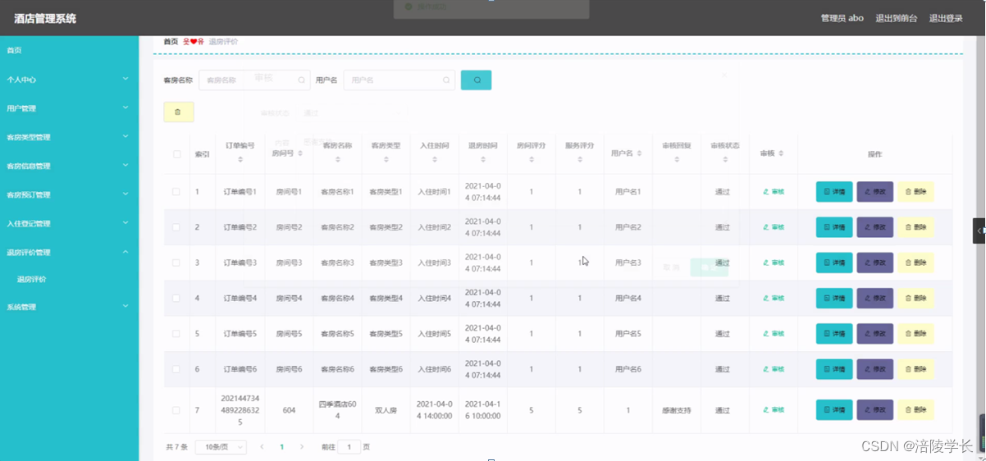Click 首页 in the breadcrumb
Image resolution: width=986 pixels, height=461 pixels.
[171, 42]
